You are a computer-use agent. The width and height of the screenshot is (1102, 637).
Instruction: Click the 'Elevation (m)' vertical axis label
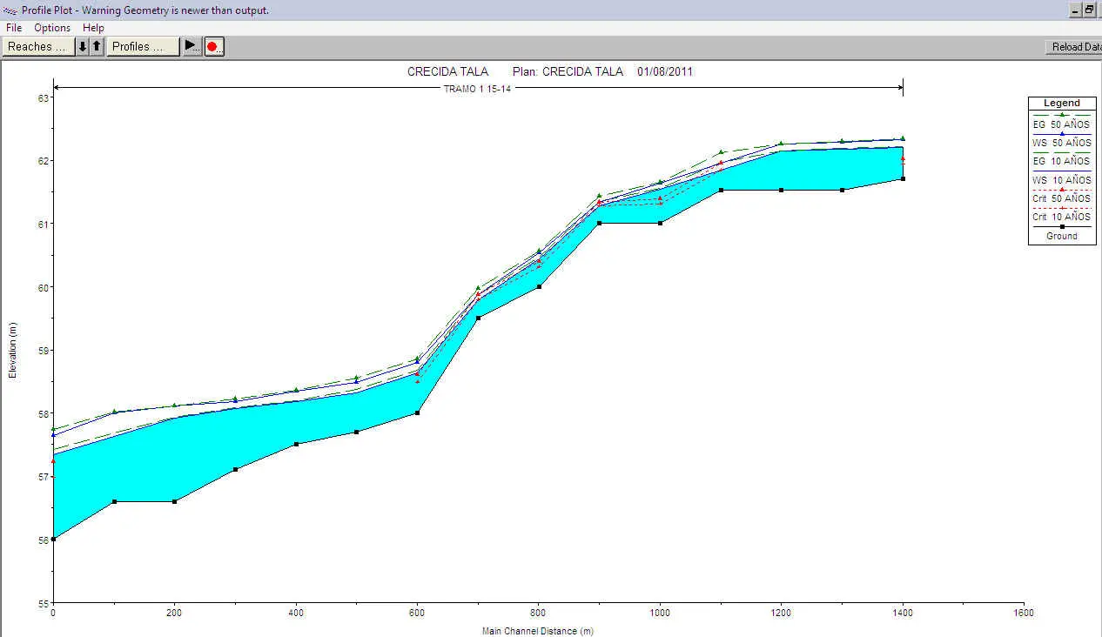pos(12,350)
